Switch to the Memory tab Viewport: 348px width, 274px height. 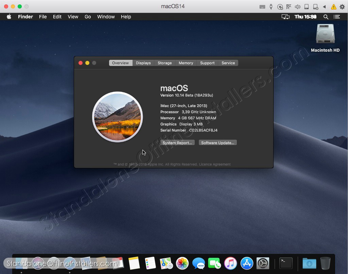click(186, 63)
